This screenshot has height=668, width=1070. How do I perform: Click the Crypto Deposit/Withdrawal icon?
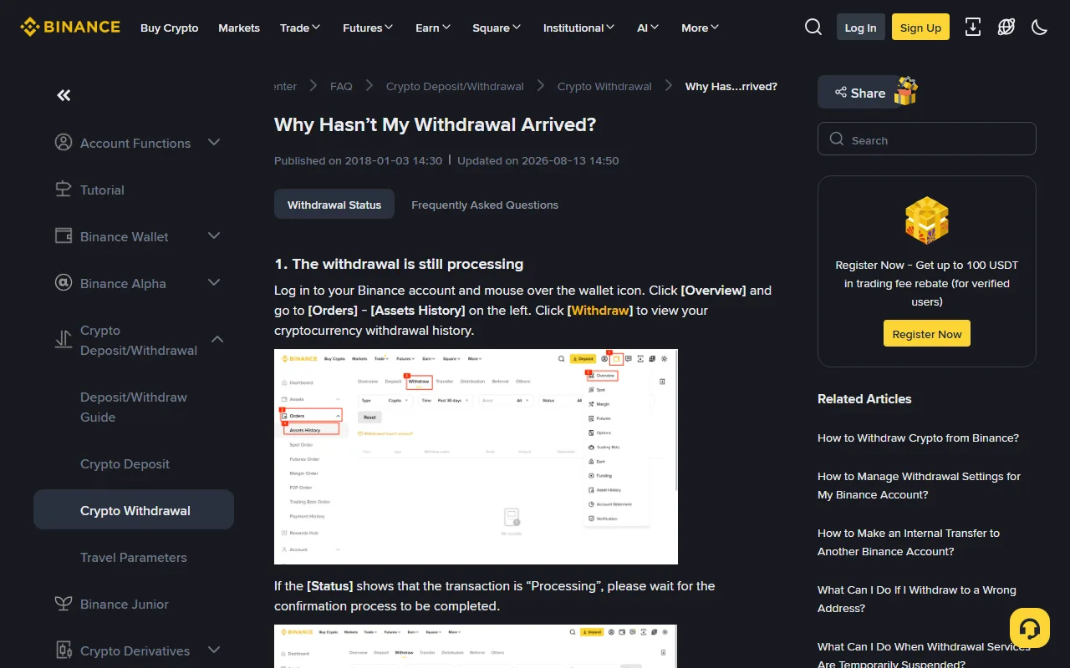[64, 340]
